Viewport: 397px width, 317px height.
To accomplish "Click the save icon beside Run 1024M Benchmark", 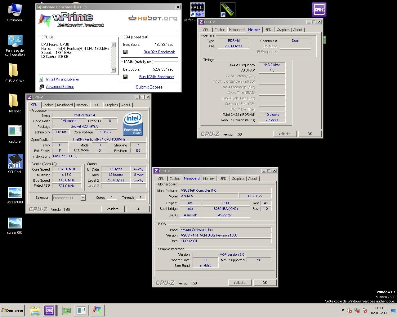I will coord(125,77).
